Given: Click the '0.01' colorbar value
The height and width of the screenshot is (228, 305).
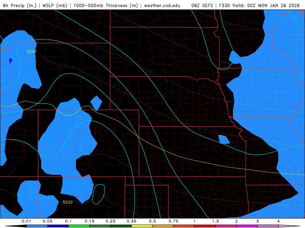Looking at the screenshot, I should (26, 221).
